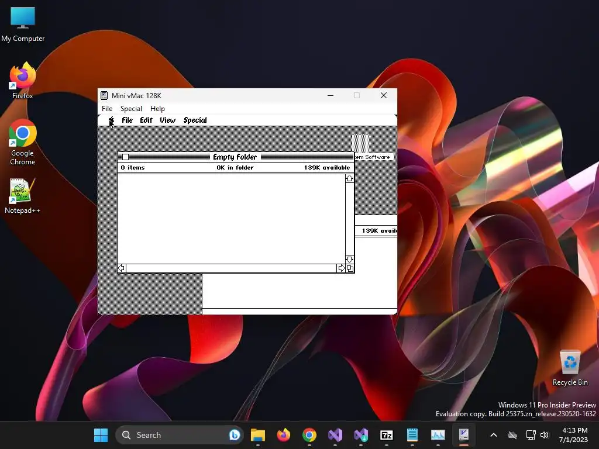Open the first Visual Studio taskbar icon

(335, 435)
